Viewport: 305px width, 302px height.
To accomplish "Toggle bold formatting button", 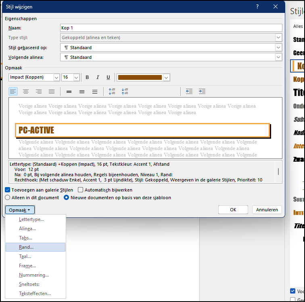I will click(87, 77).
